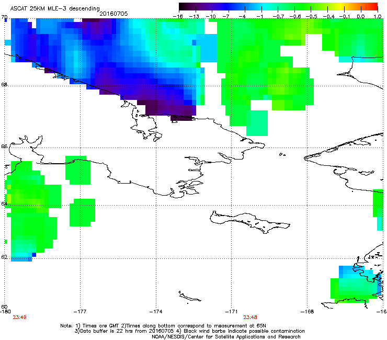387x340 pixels.
Task: Click the 1.0 colorbar label
Action: coord(378,17)
